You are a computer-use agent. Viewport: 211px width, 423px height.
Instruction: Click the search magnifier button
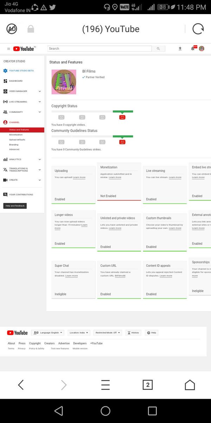[x=158, y=49]
